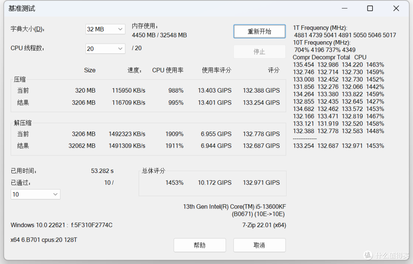The image size is (413, 264).
Task: Click the elapsed time value 53.282 s
Action: (x=102, y=171)
